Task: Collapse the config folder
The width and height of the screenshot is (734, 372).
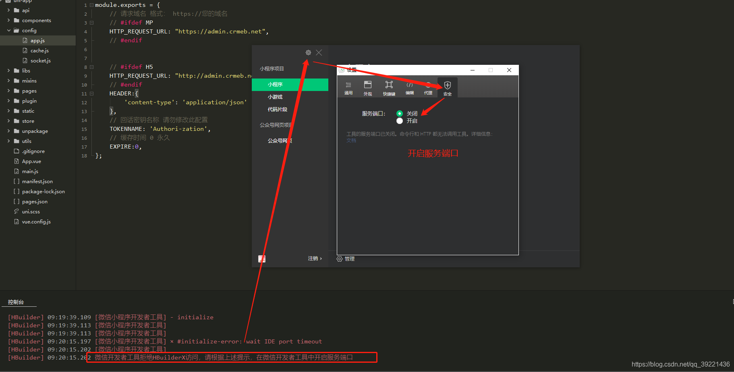Action: [8, 31]
